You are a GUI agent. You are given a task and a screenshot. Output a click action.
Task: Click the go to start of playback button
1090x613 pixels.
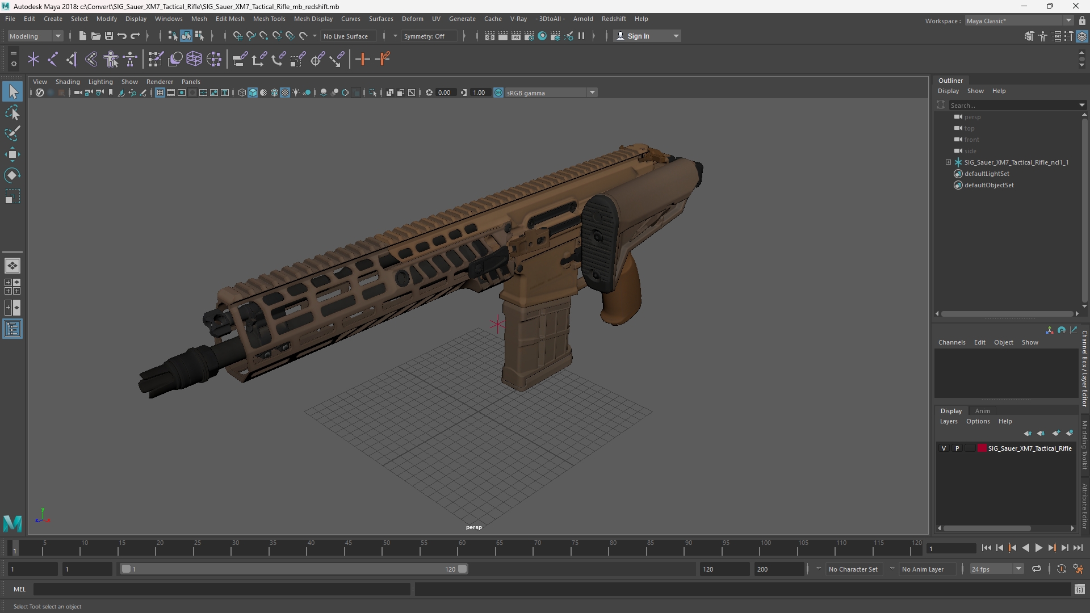coord(987,548)
